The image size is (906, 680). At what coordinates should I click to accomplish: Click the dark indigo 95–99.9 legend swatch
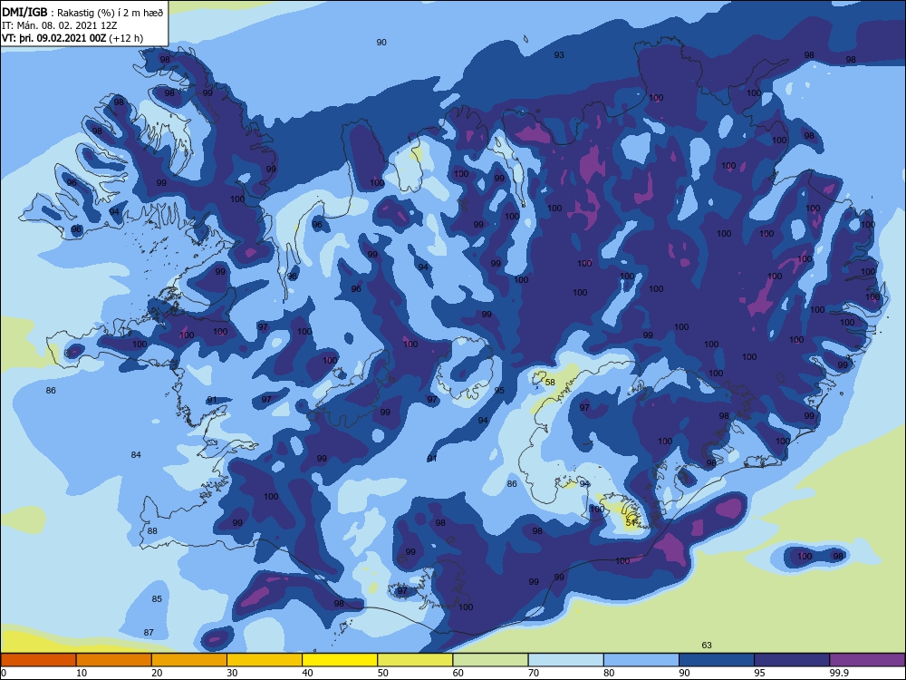pyautogui.click(x=792, y=660)
